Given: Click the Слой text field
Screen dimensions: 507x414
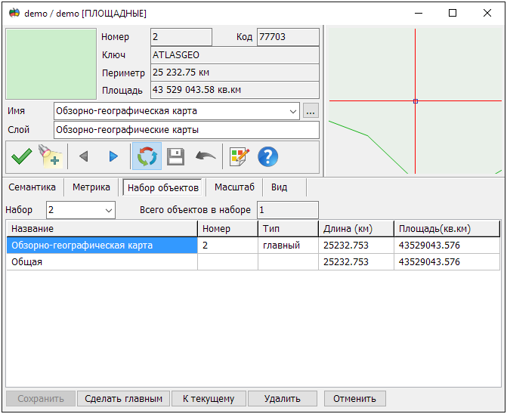Looking at the screenshot, I should pos(187,130).
